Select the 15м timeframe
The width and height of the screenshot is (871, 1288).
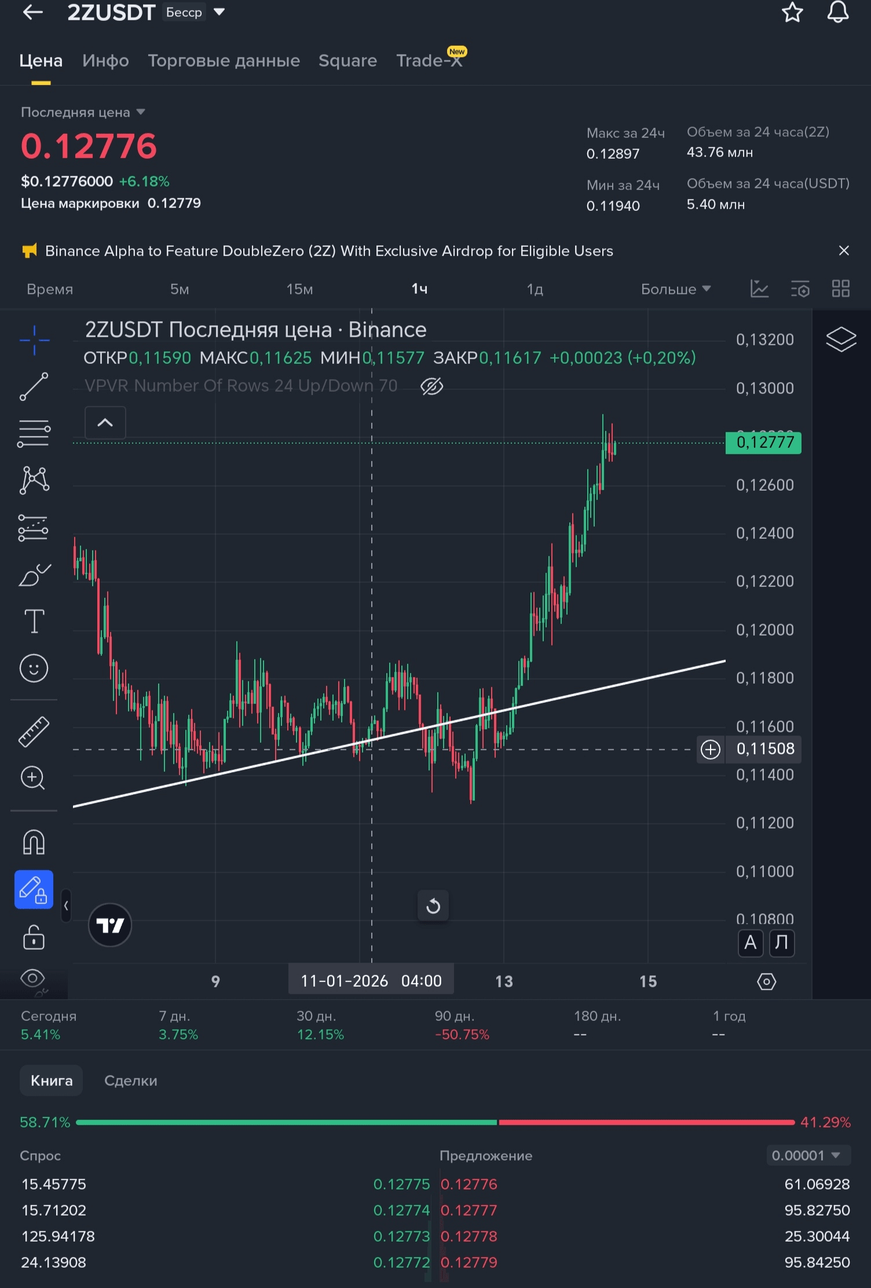(x=299, y=289)
